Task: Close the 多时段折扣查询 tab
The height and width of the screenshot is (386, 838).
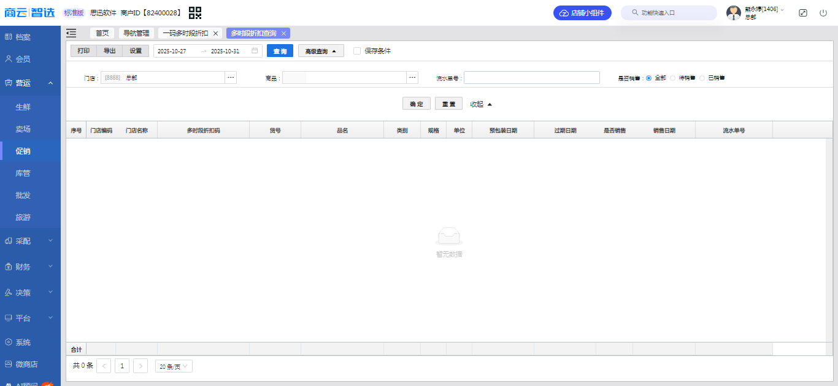Action: click(x=283, y=33)
